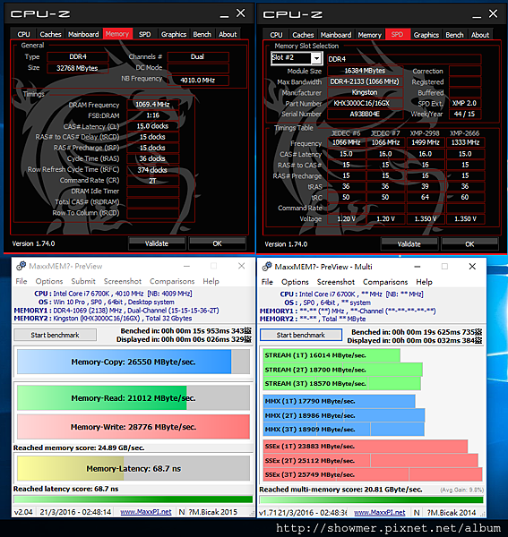This screenshot has width=508, height=537.
Task: Open Memory tab in right CPU-Z window
Action: coord(369,35)
